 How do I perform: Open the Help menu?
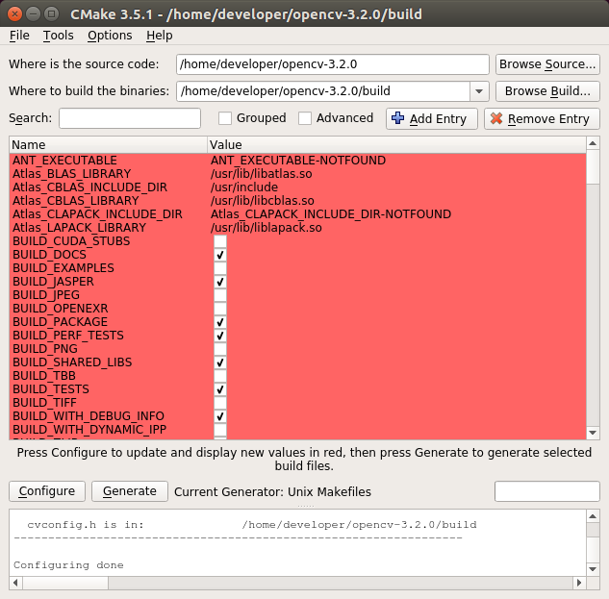point(160,36)
